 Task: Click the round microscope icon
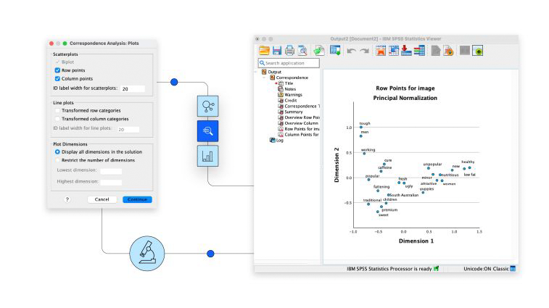tap(147, 254)
